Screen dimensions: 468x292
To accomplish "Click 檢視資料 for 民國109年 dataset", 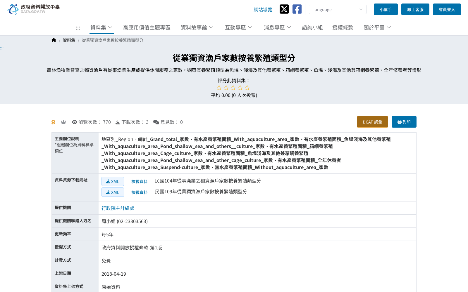I will [140, 192].
